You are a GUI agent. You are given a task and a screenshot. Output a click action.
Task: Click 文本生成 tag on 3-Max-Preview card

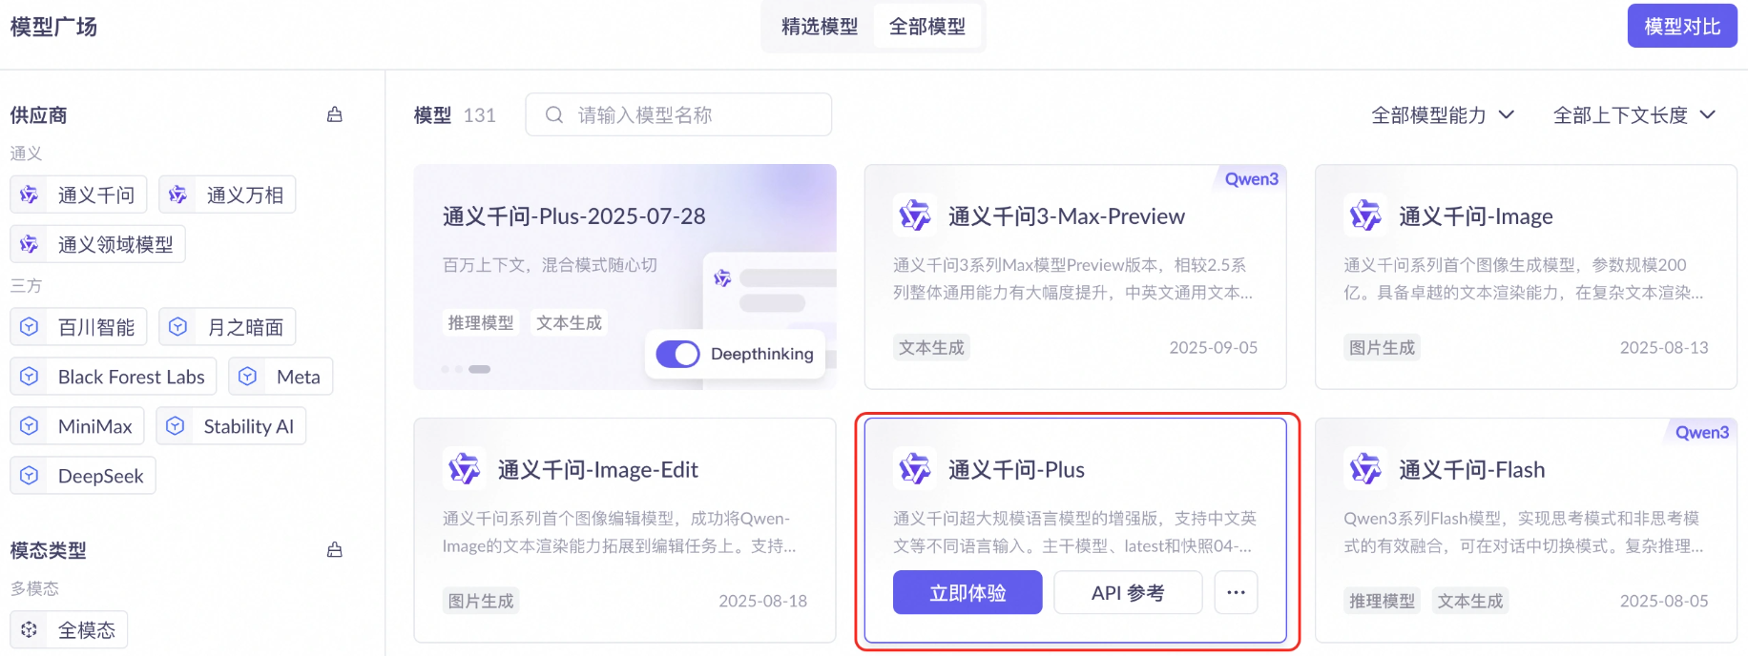[931, 348]
